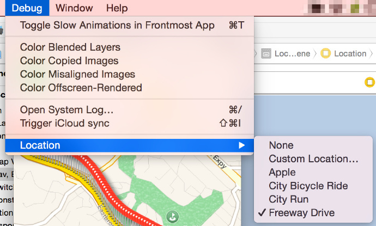Click the yellow icon below the breadcrumb bar
376x226 pixels.
369,82
